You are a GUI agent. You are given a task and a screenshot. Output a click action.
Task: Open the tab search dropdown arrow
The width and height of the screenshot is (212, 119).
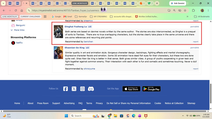pos(3,3)
